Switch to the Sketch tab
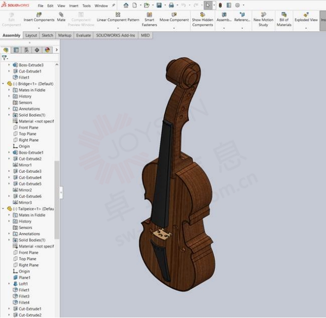Image resolution: width=326 pixels, height=318 pixels. 47,36
